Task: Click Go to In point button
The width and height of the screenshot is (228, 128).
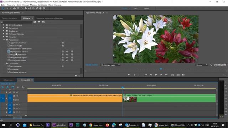Action: (x=146, y=75)
